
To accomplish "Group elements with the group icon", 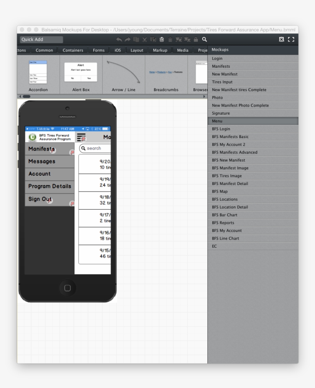I will pyautogui.click(x=178, y=39).
